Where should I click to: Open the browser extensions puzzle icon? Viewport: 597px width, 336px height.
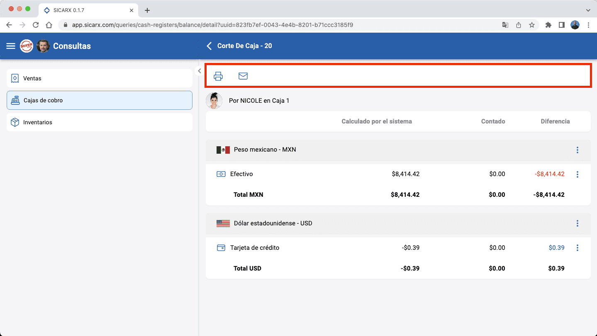[548, 25]
